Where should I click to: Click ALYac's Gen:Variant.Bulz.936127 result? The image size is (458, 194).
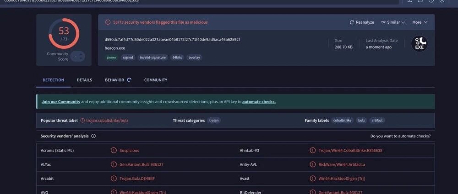pyautogui.click(x=142, y=164)
